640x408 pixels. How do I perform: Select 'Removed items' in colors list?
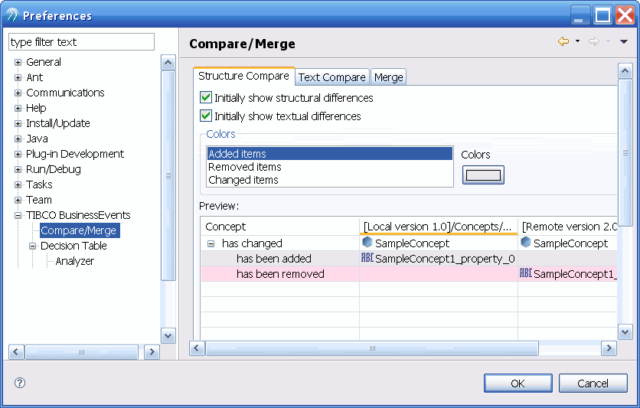[x=330, y=167]
